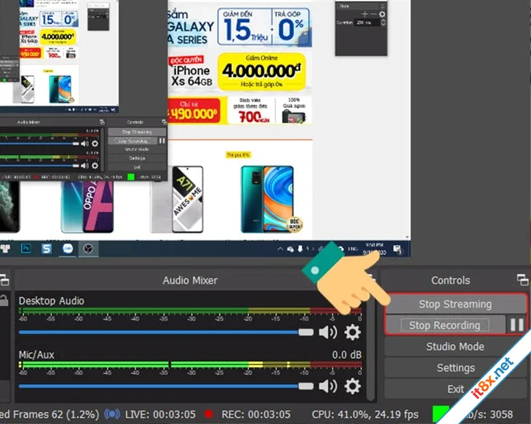Viewport: 531px width, 424px height.
Task: Click the ENG language indicator in preview
Action: (353, 249)
